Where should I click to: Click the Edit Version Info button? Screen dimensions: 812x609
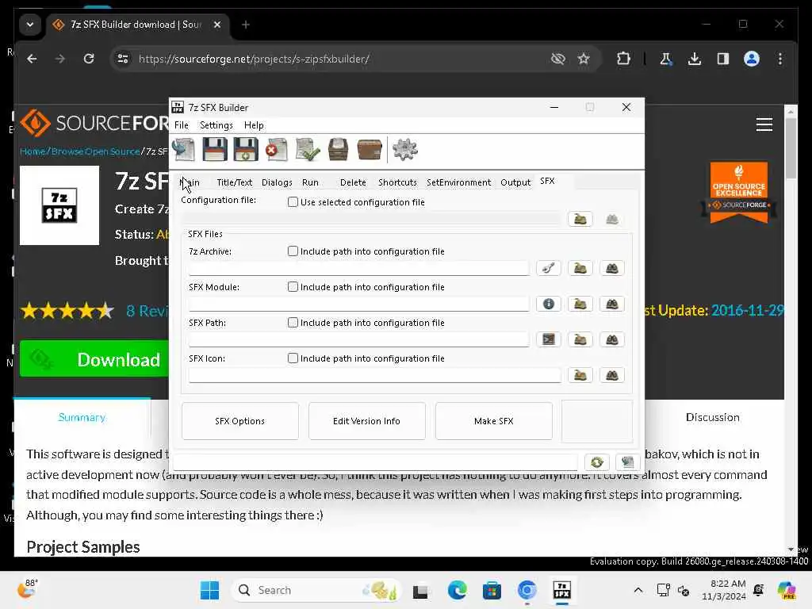[366, 421]
